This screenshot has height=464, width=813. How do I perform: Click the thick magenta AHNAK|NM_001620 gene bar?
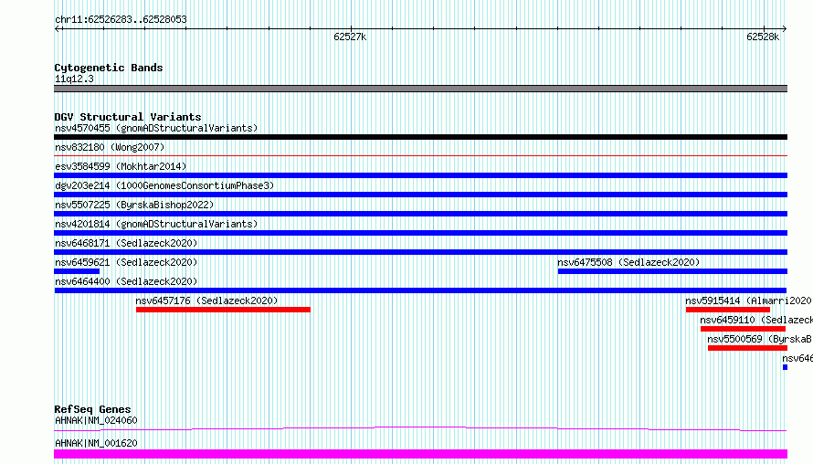[420, 454]
